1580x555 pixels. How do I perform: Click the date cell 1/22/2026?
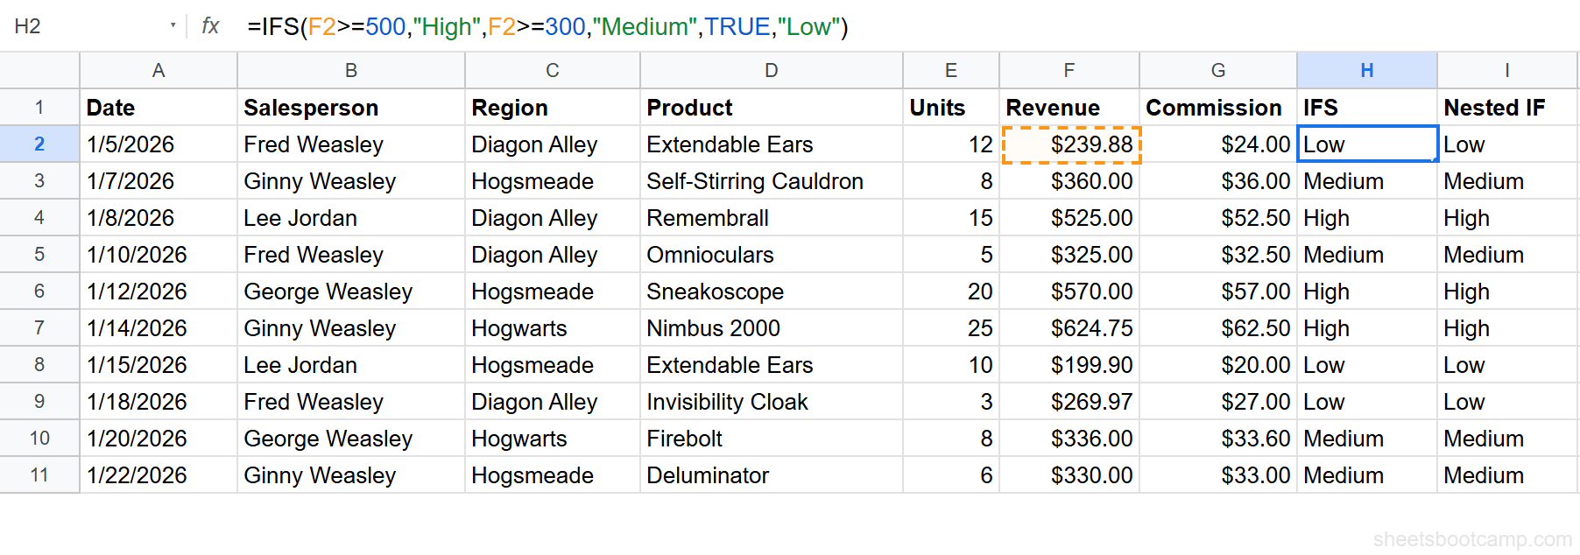pos(158,475)
